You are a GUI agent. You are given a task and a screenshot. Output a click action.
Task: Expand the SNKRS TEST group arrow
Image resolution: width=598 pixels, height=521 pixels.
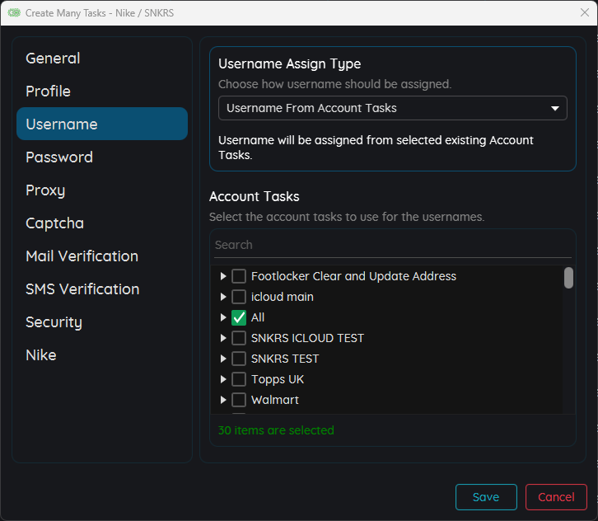tap(223, 359)
